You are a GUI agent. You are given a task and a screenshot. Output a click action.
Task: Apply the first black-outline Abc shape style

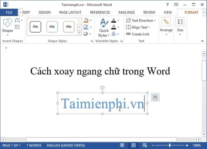(36, 27)
